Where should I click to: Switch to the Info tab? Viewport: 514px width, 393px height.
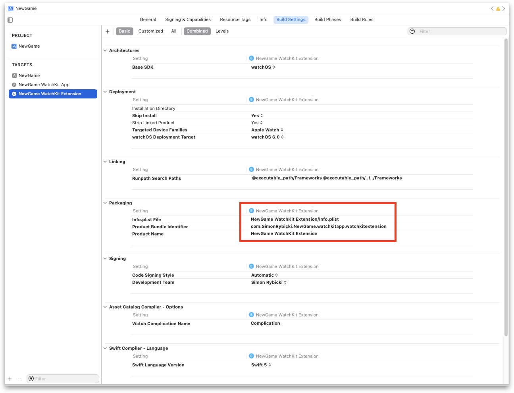(264, 19)
